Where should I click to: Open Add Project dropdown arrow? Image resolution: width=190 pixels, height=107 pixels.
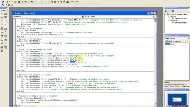coord(5,2)
